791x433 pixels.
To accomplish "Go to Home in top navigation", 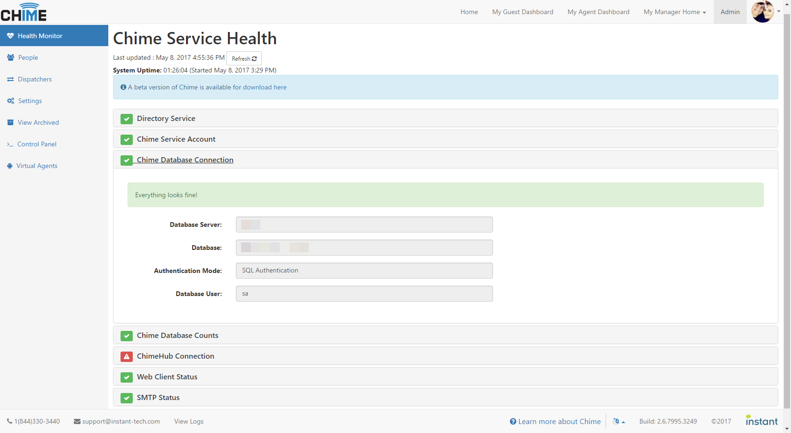I will pos(469,12).
